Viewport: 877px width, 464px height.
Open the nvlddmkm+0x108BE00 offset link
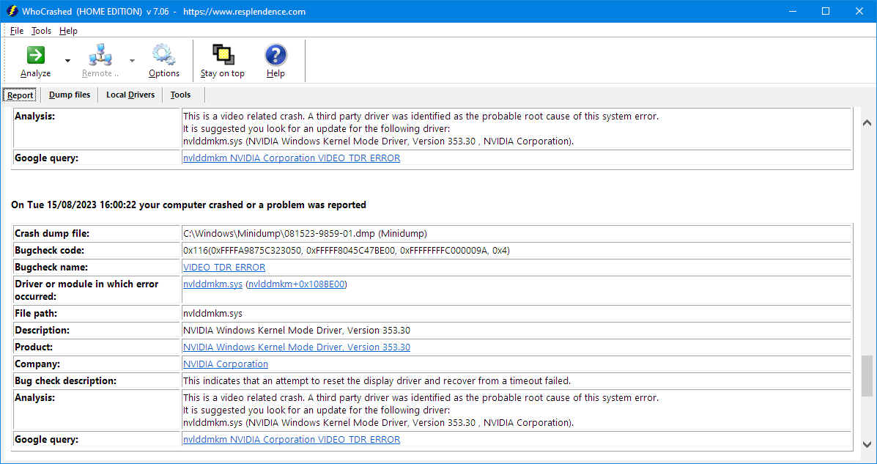(297, 284)
